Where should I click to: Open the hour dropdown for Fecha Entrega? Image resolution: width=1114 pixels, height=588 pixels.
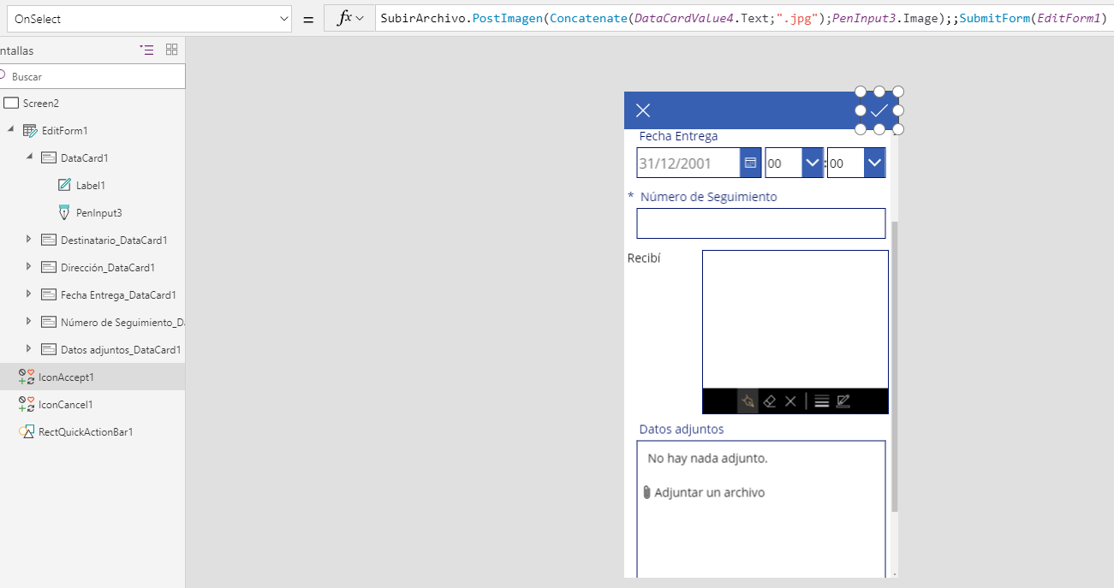tap(813, 163)
